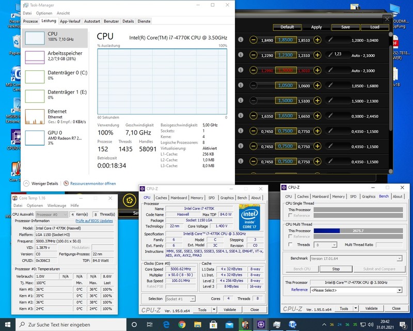The width and height of the screenshot is (413, 331).
Task: Click Save button in voltage panel
Action: pyautogui.click(x=345, y=27)
